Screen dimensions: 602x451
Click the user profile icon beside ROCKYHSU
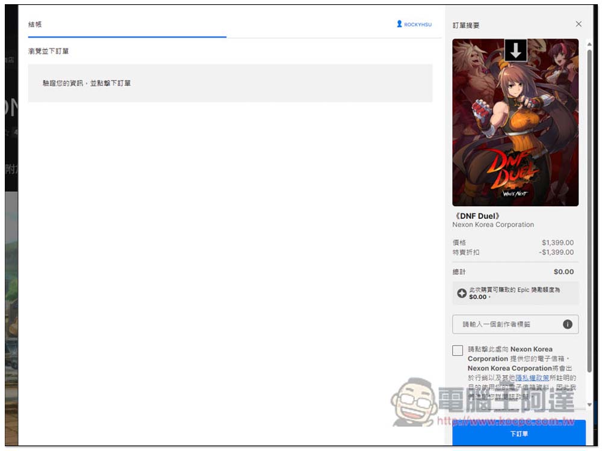point(399,24)
